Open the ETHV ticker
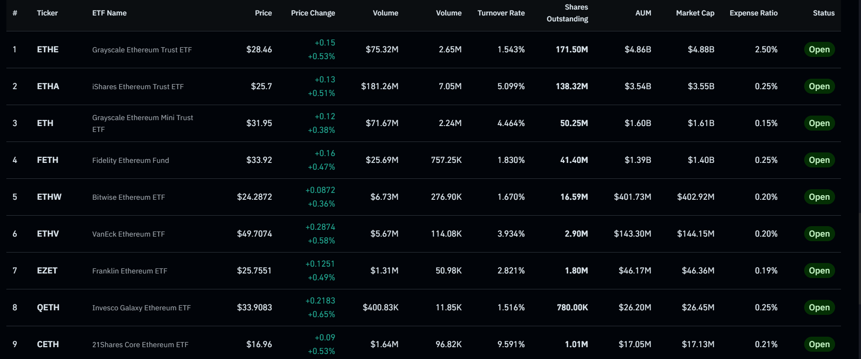The height and width of the screenshot is (359, 861). pyautogui.click(x=48, y=234)
